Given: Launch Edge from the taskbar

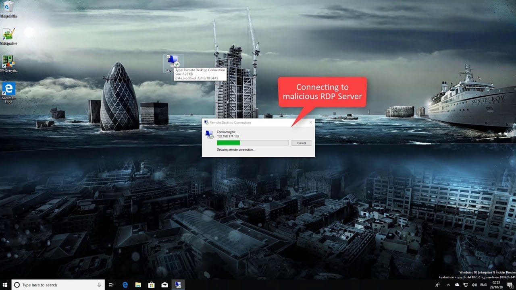Looking at the screenshot, I should pos(125,285).
